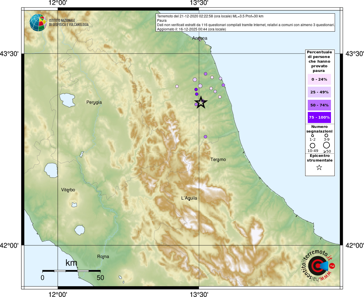
Task: Click the 1-2 reports circle in legend
Action: [312, 135]
